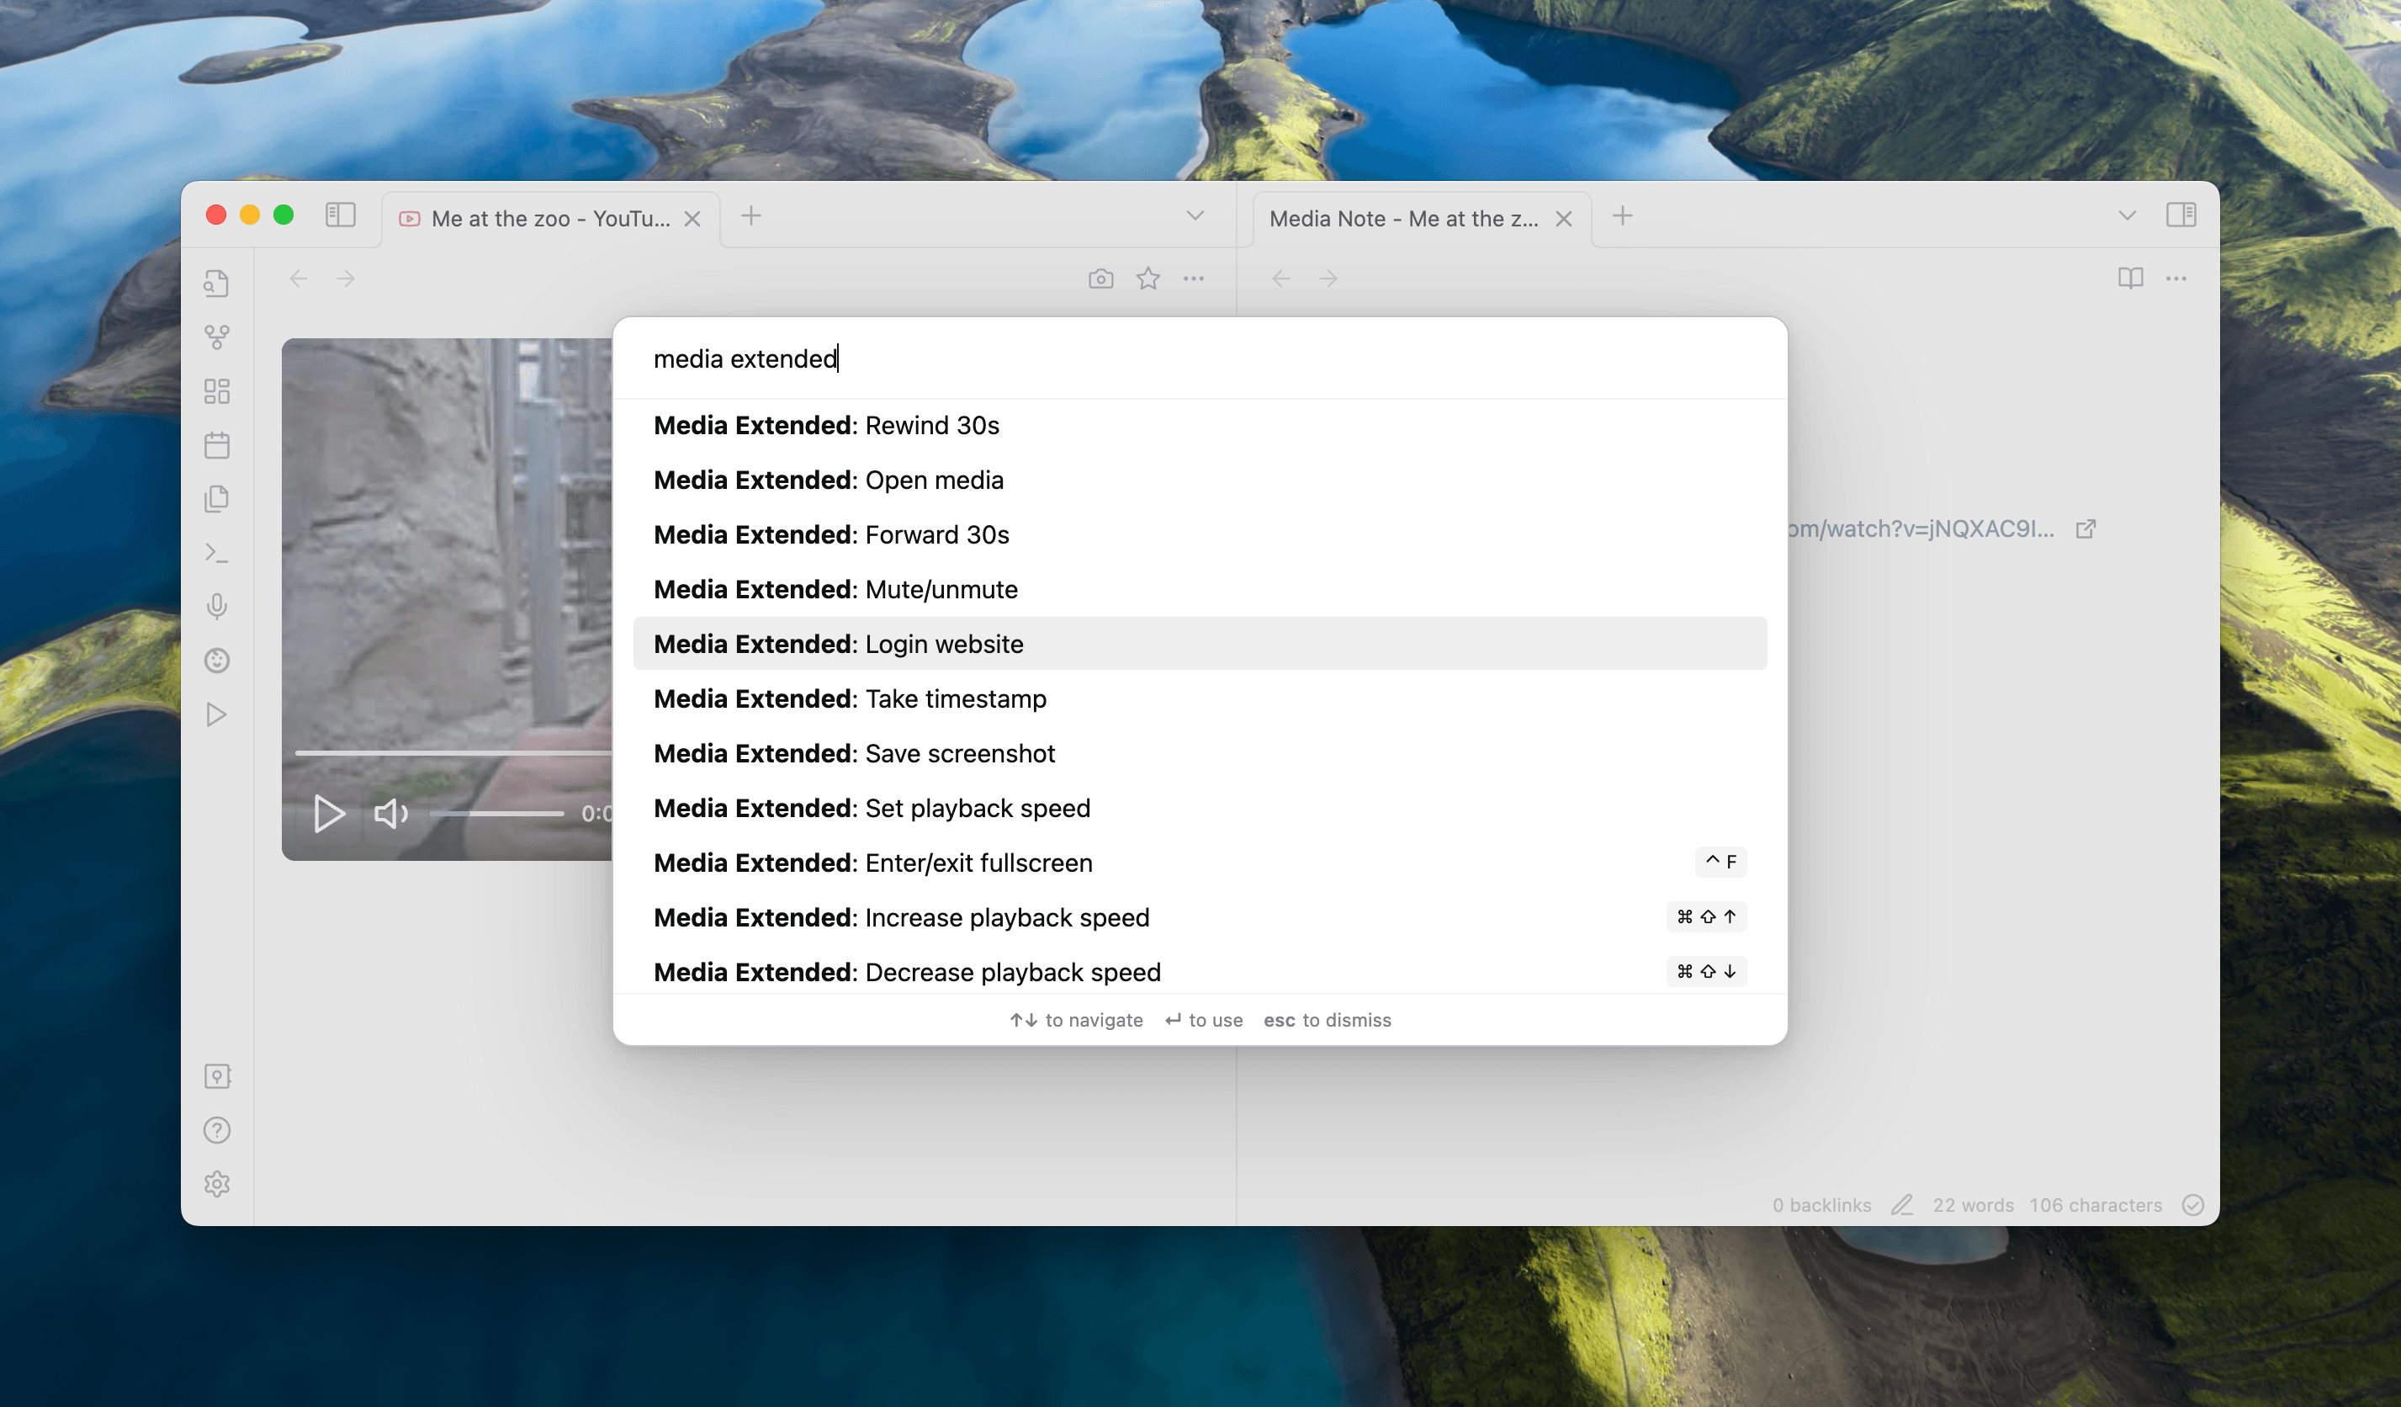The width and height of the screenshot is (2401, 1407).
Task: Bookmark with the star icon
Action: pyautogui.click(x=1148, y=279)
